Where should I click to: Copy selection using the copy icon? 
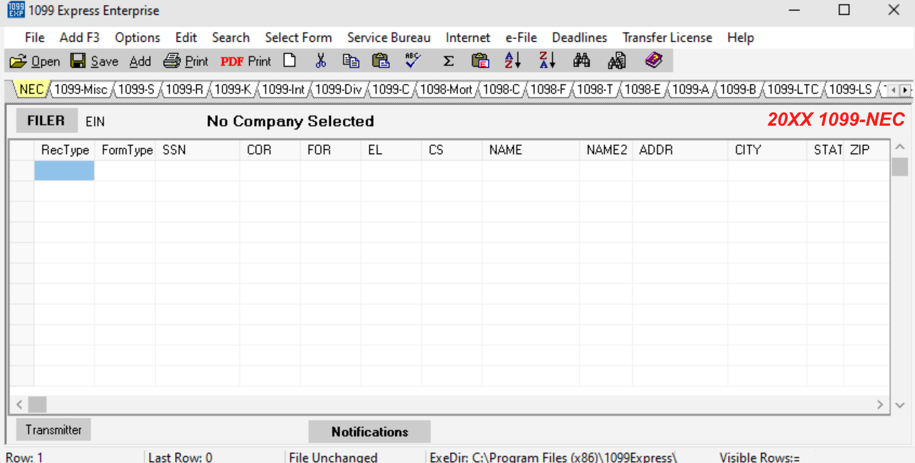351,60
